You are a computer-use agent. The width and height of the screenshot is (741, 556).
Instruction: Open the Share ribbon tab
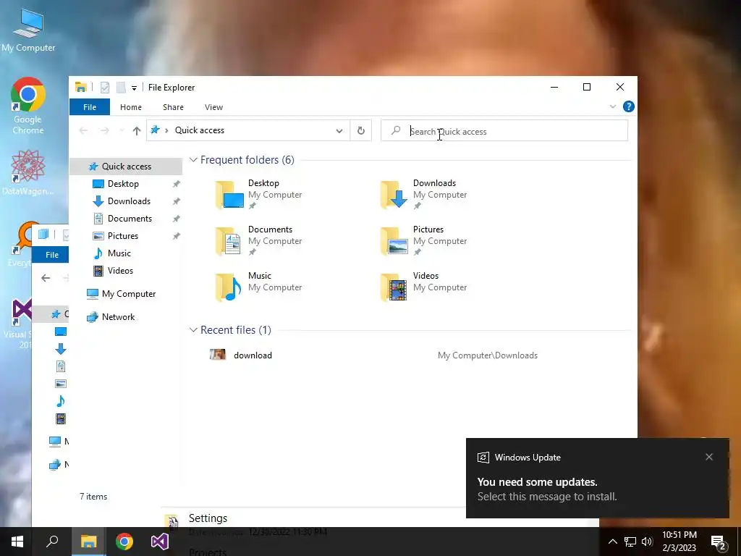pyautogui.click(x=173, y=107)
